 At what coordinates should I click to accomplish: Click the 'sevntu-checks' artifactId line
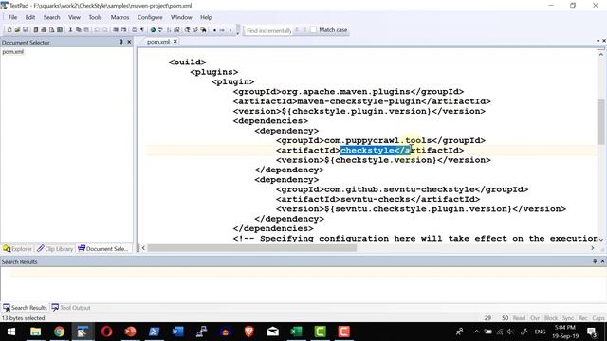pyautogui.click(x=377, y=199)
